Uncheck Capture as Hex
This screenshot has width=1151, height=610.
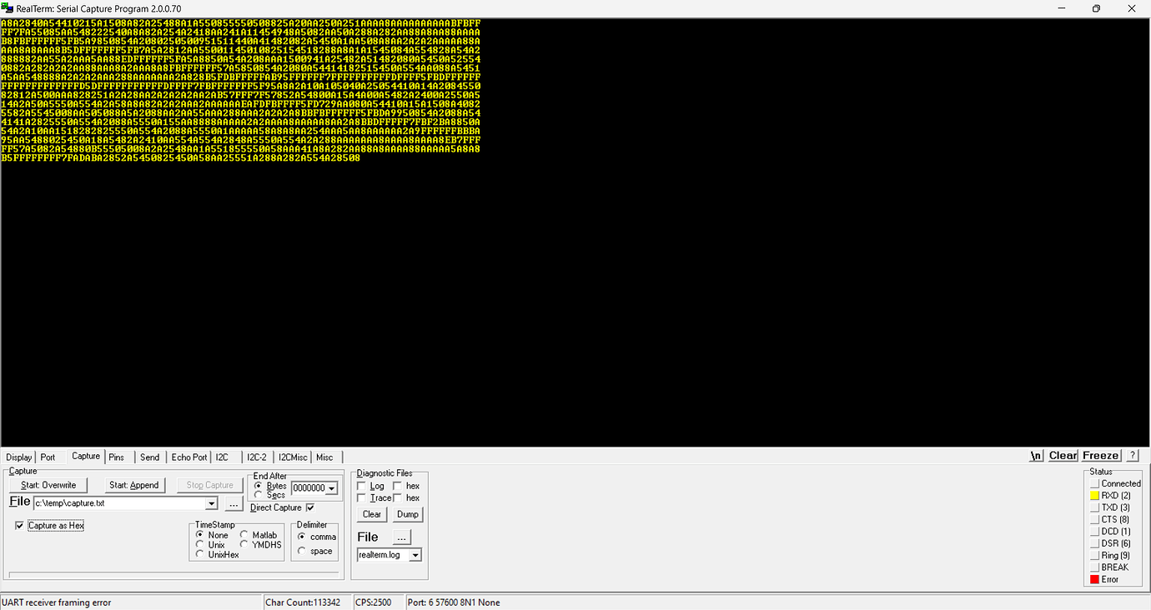19,525
